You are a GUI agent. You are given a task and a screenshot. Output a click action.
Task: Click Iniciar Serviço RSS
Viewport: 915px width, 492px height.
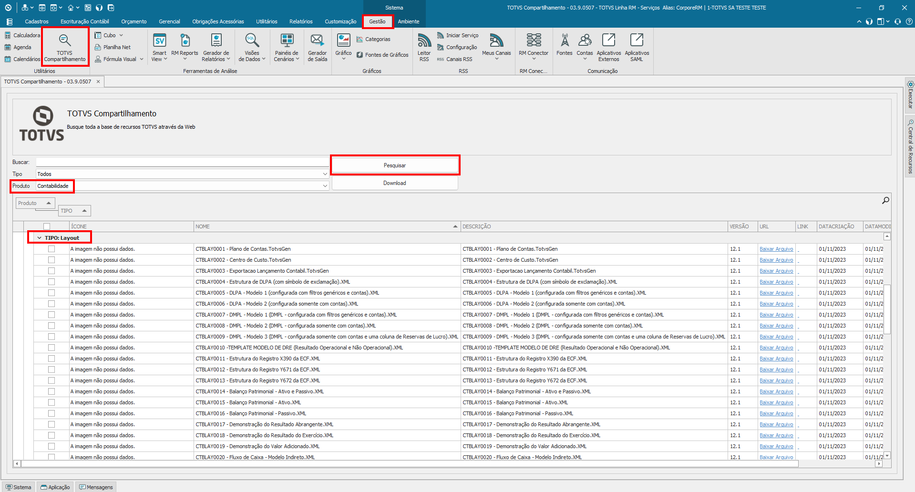[458, 35]
